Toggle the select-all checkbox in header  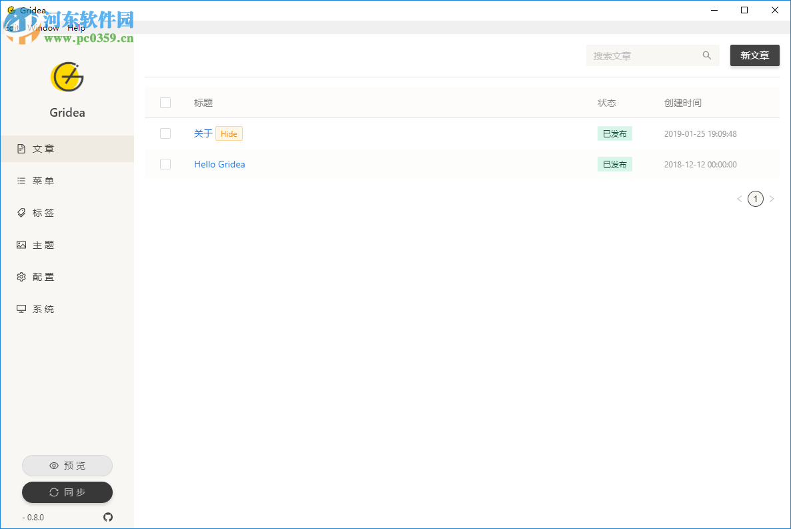165,103
